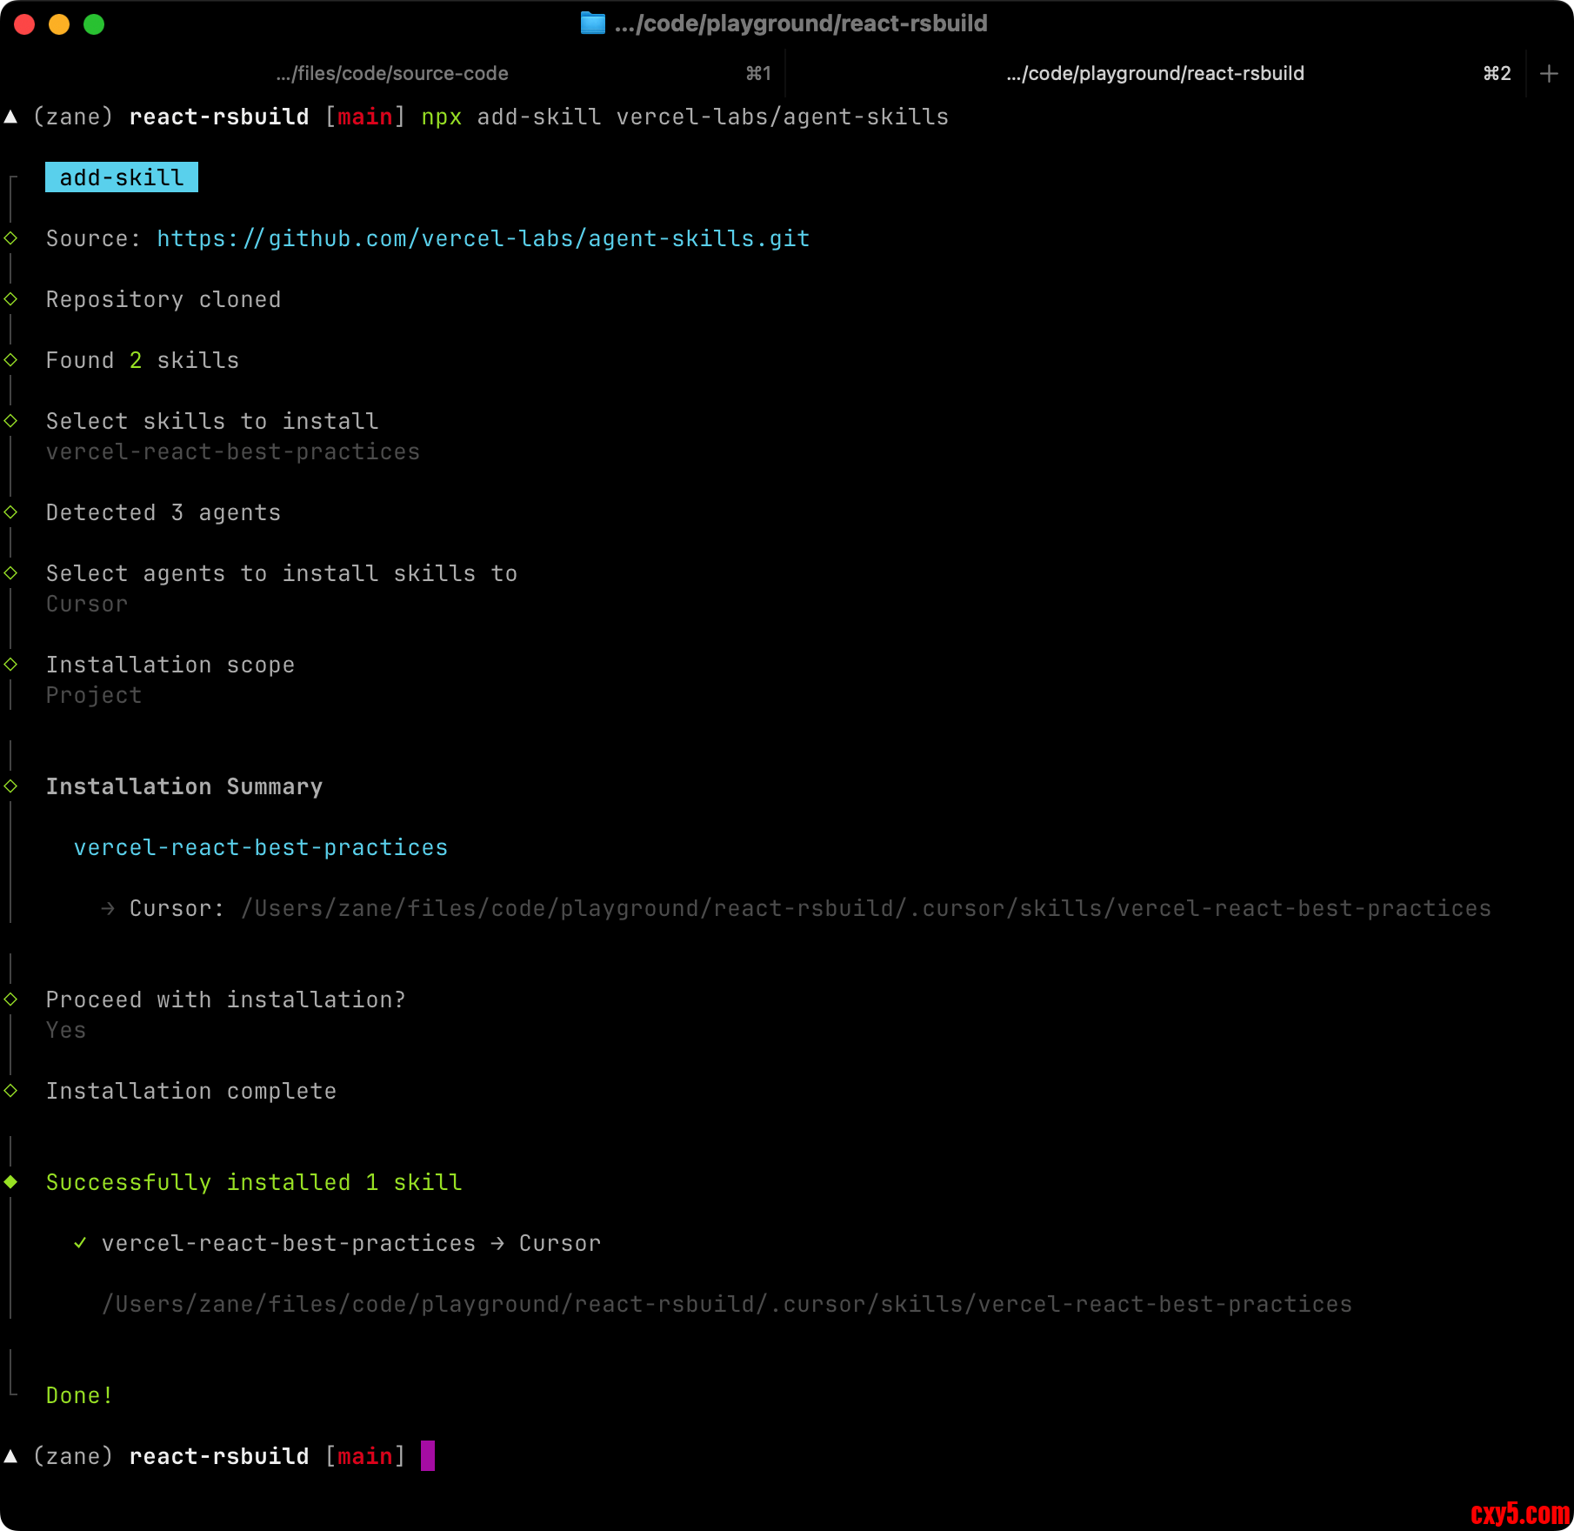Click the selected scope value Project
Image resolution: width=1574 pixels, height=1531 pixels.
click(94, 696)
